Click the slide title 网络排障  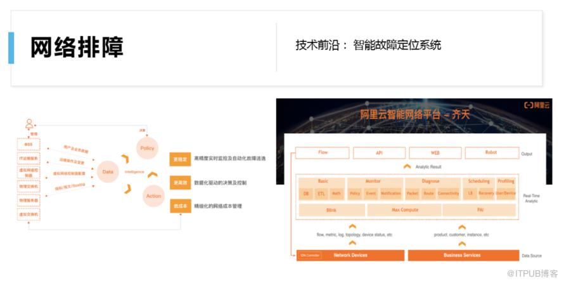click(x=77, y=47)
